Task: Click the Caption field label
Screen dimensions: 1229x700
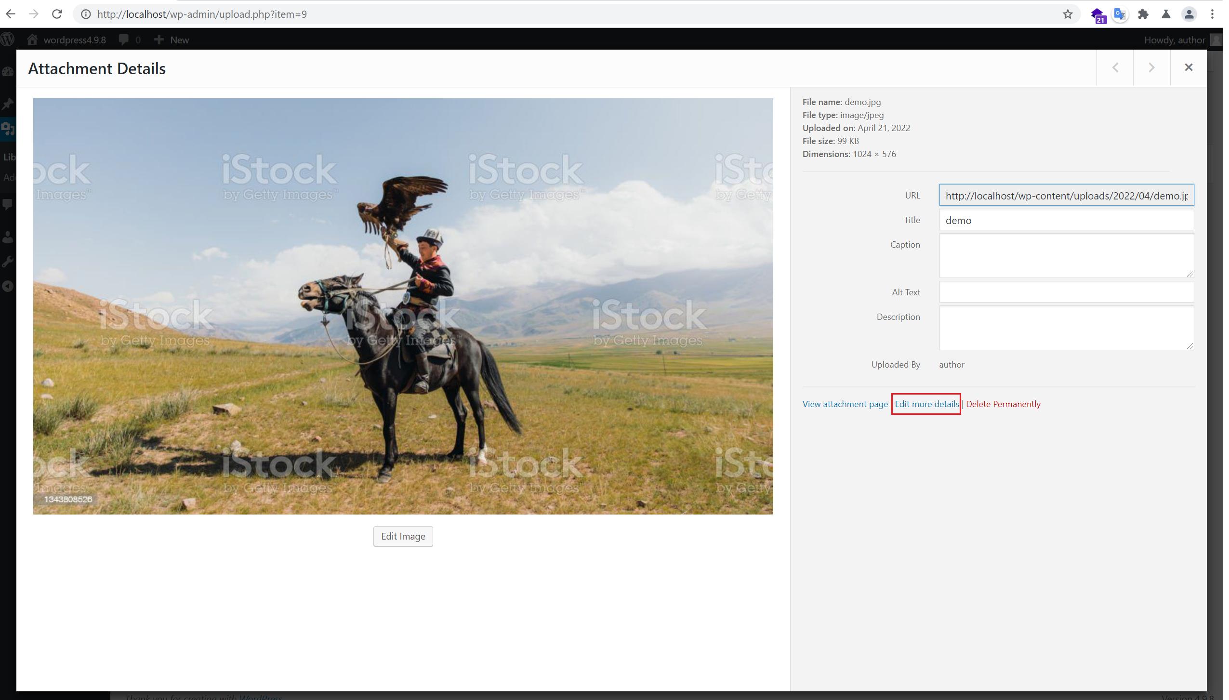Action: point(905,245)
